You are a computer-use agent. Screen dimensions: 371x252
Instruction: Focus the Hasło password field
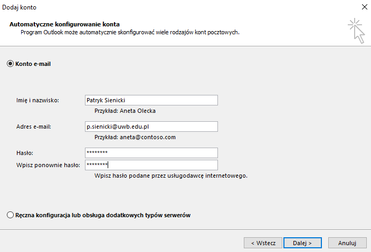[151, 153]
